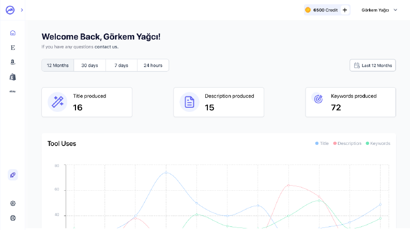This screenshot has height=230, width=410.
Task: Click the magic wand Title produced icon
Action: coord(57,102)
